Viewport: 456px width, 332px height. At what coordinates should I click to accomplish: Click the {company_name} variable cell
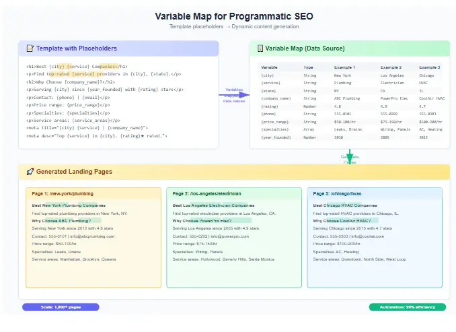click(276, 98)
